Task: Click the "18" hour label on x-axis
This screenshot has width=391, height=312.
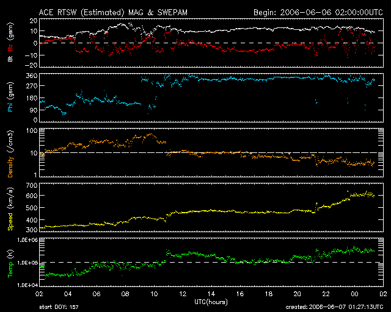Action: [x=269, y=294]
